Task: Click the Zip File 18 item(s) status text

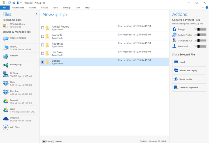Action: click(153, 141)
